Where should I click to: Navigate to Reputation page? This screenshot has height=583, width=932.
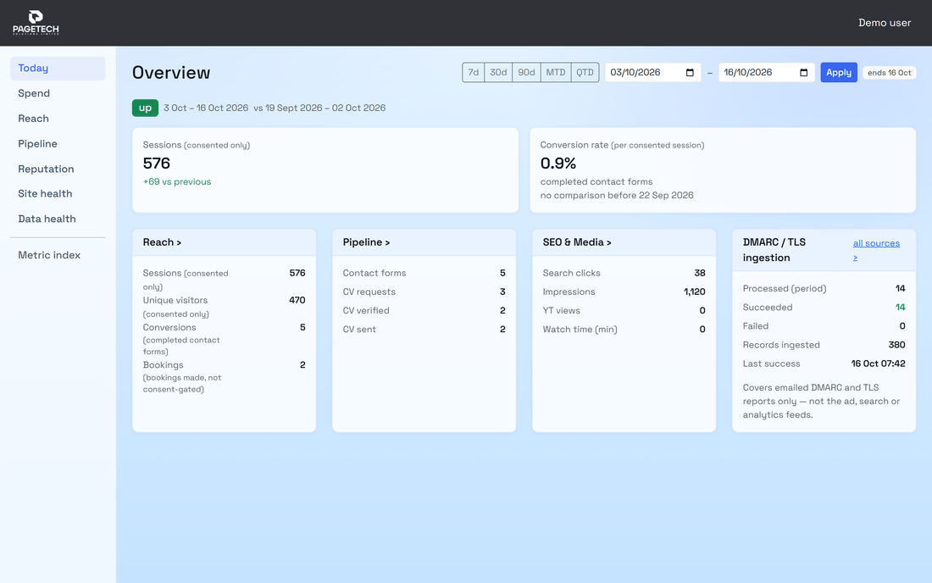[58, 169]
